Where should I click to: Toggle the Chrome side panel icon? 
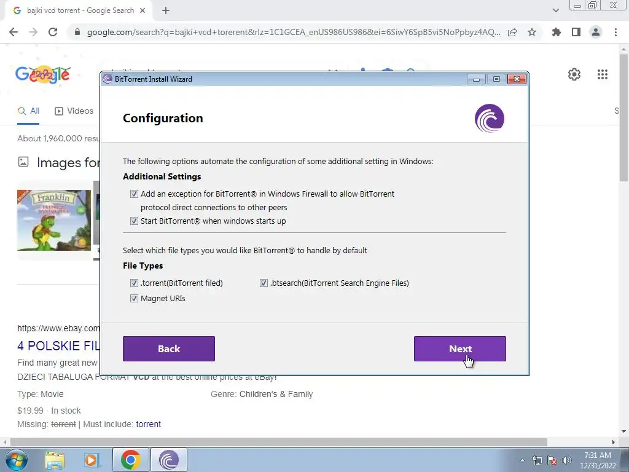point(576,32)
